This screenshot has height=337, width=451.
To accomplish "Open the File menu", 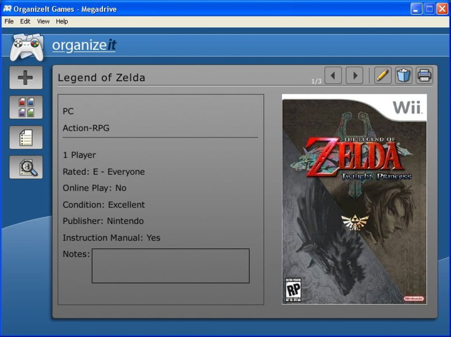I will 8,21.
